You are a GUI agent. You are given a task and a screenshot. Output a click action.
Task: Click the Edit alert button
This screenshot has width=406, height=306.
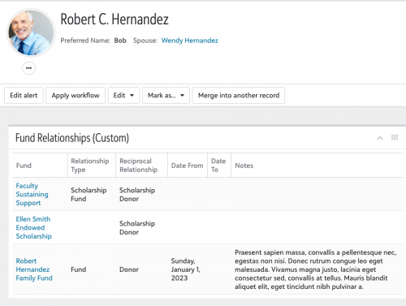tap(24, 95)
